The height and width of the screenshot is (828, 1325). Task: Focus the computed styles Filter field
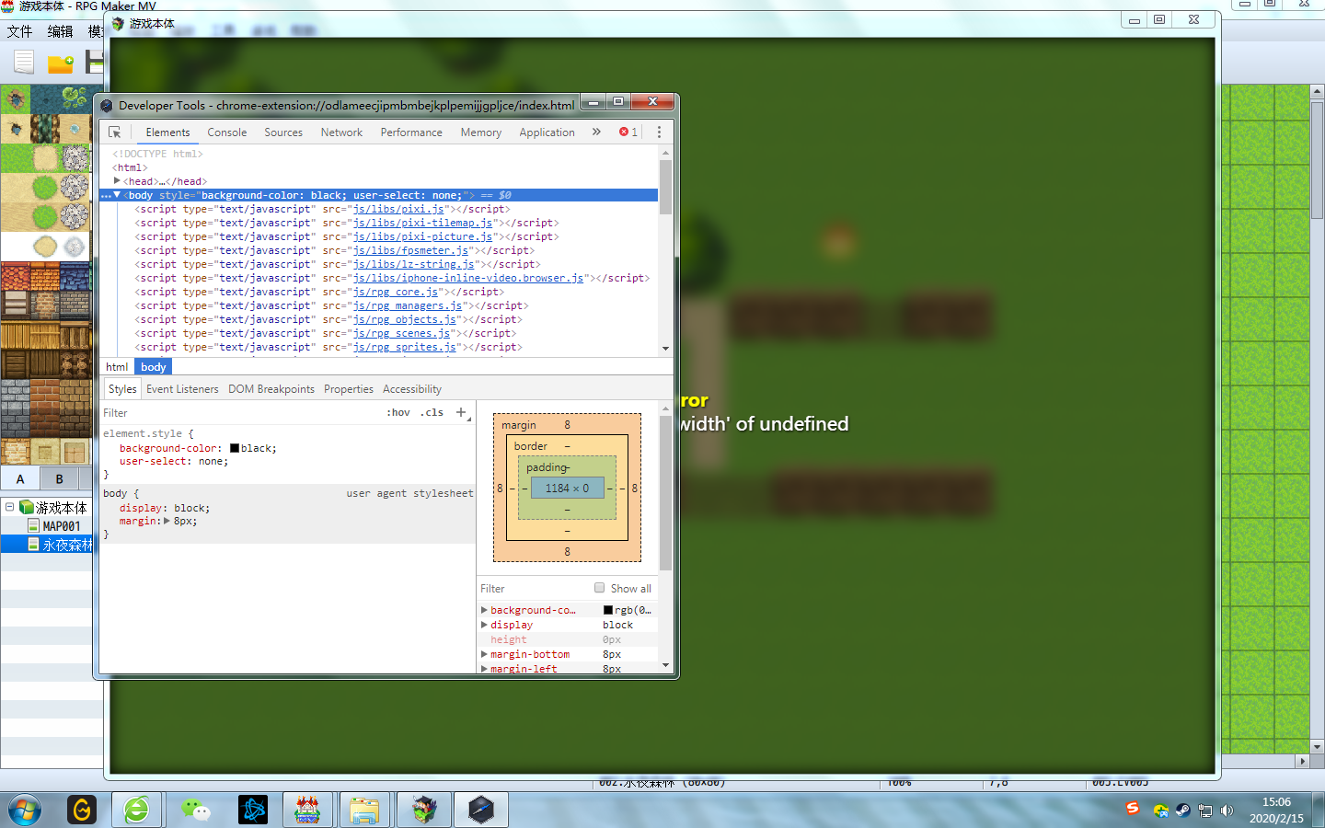[x=532, y=589]
